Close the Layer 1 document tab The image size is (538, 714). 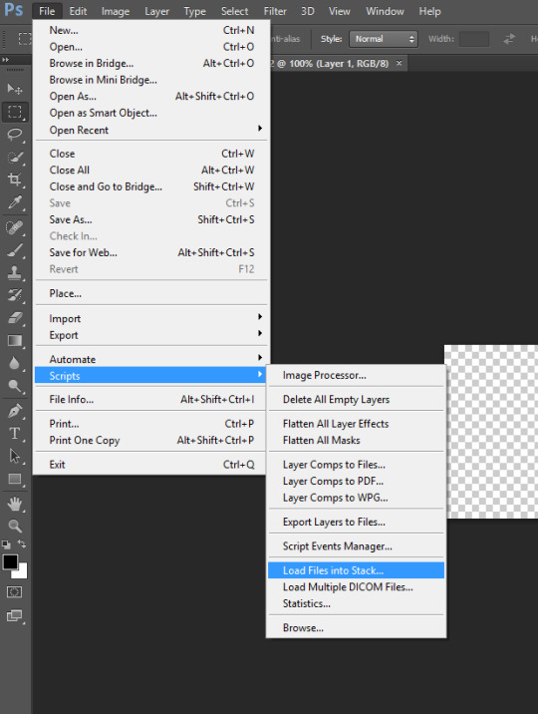(399, 63)
